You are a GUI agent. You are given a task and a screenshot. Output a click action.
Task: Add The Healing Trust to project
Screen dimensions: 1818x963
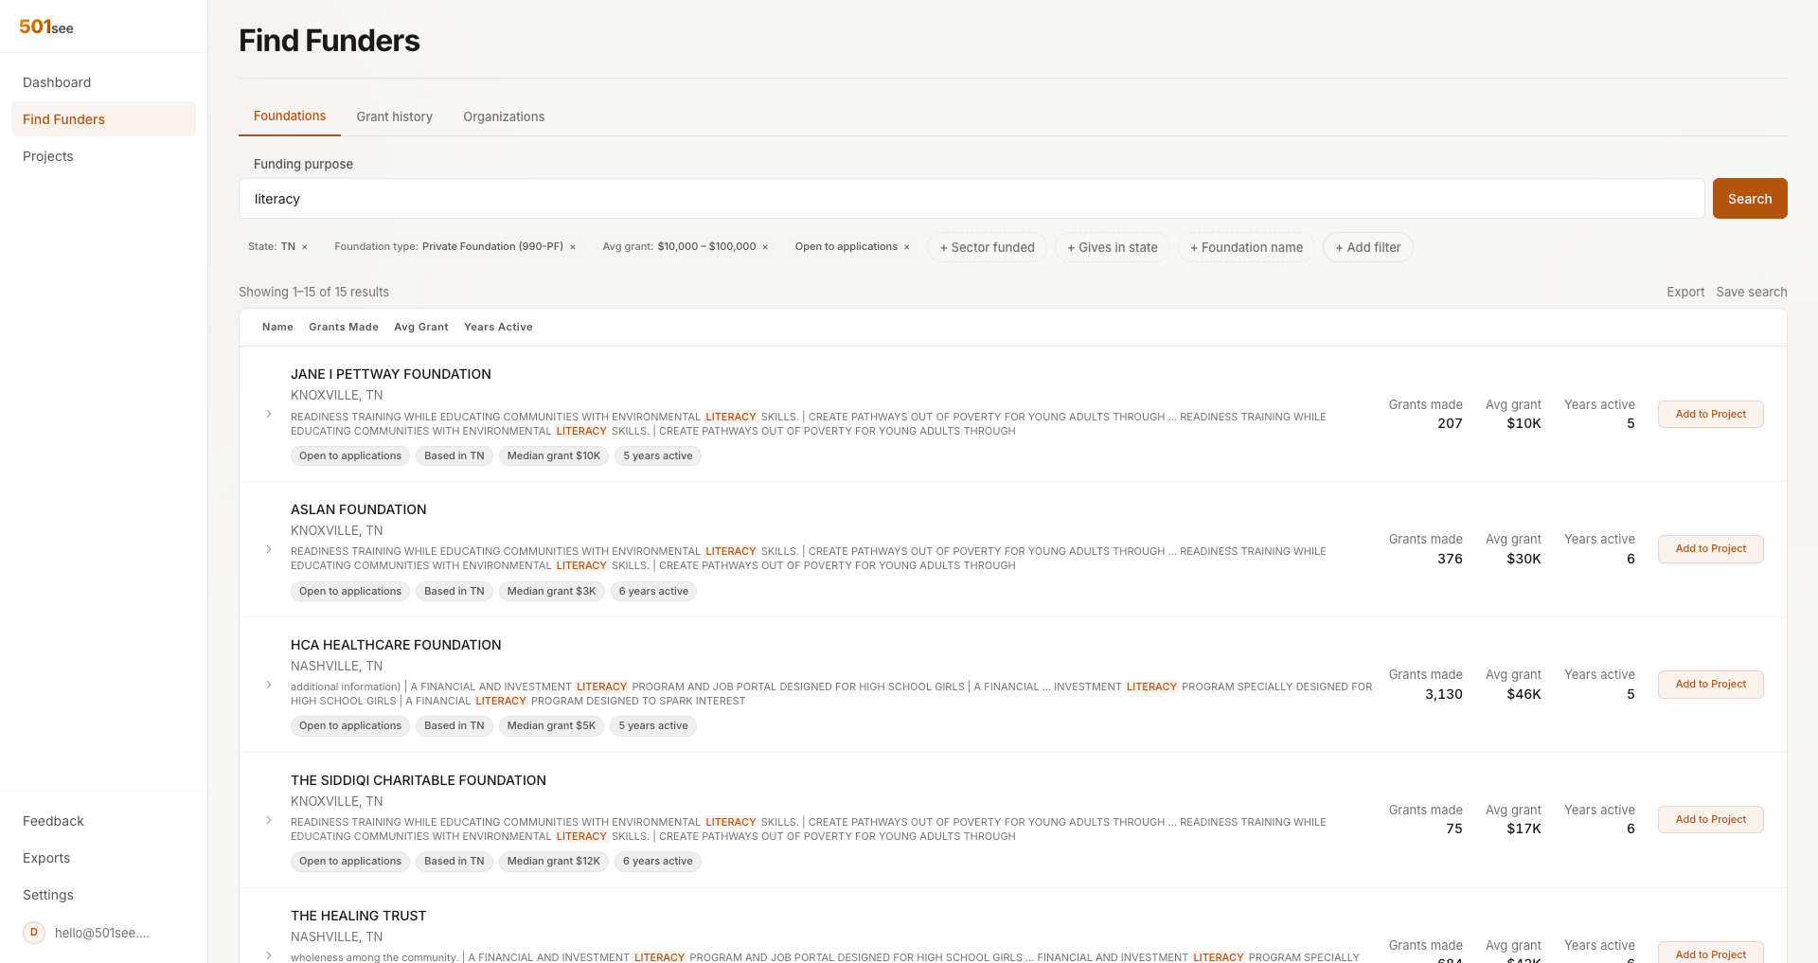[x=1710, y=953]
